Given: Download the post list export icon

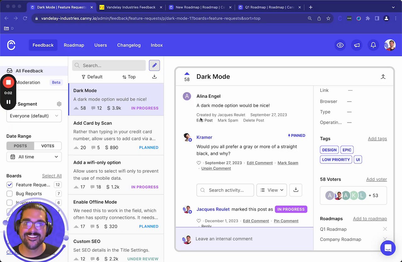Looking at the screenshot, I should click(x=154, y=77).
